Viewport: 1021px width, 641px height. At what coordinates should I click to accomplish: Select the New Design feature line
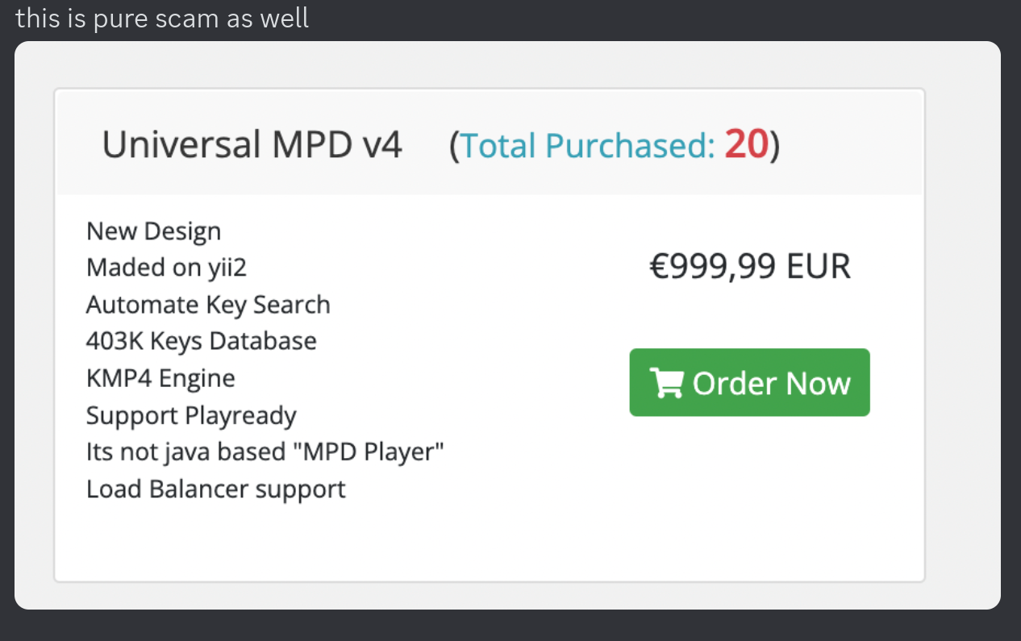pyautogui.click(x=153, y=231)
